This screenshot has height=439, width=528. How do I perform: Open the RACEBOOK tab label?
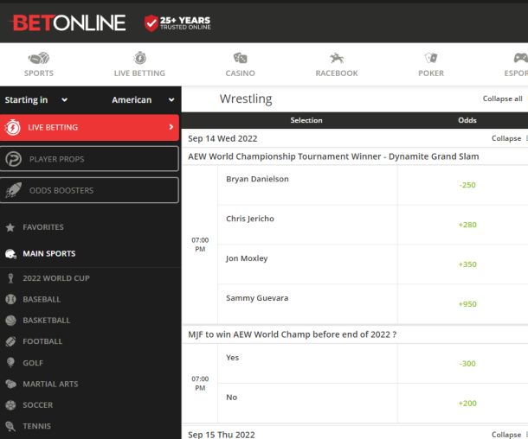(x=337, y=73)
